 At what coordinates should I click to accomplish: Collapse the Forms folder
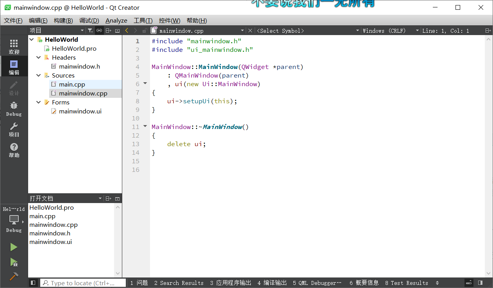coord(39,102)
